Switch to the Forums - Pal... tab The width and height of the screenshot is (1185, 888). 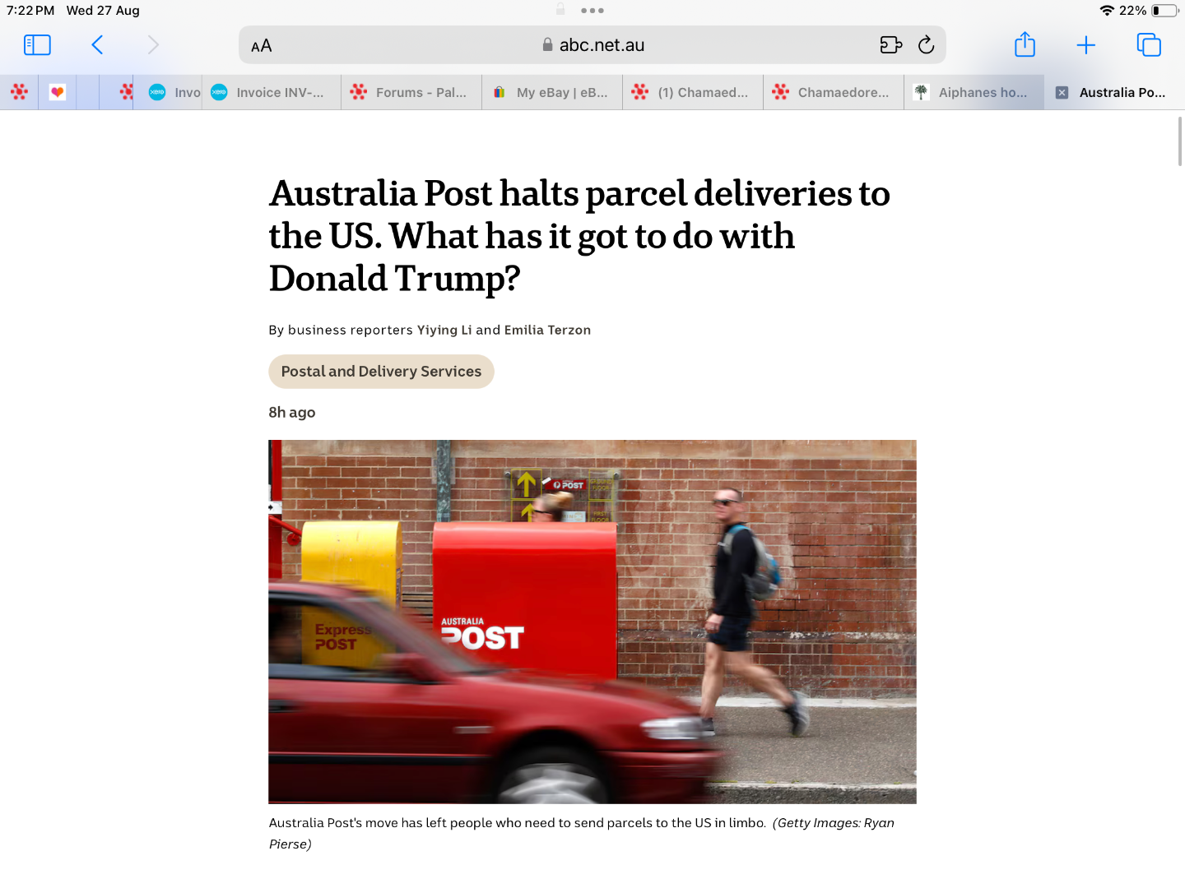click(x=411, y=93)
